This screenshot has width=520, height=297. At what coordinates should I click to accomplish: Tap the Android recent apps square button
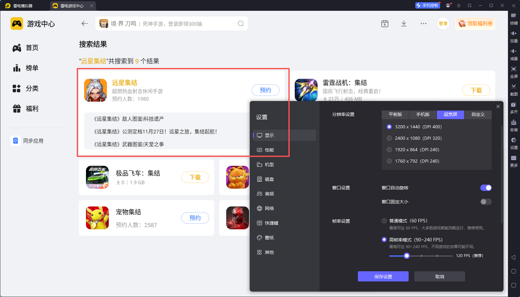pyautogui.click(x=514, y=285)
